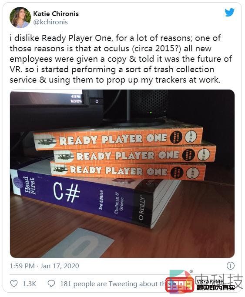The width and height of the screenshot is (245, 297).
Task: Like the tweet with the heart icon
Action: 14,284
